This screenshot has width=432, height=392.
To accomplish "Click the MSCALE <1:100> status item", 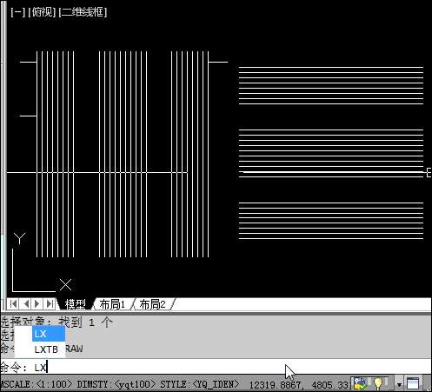I will coord(37,384).
